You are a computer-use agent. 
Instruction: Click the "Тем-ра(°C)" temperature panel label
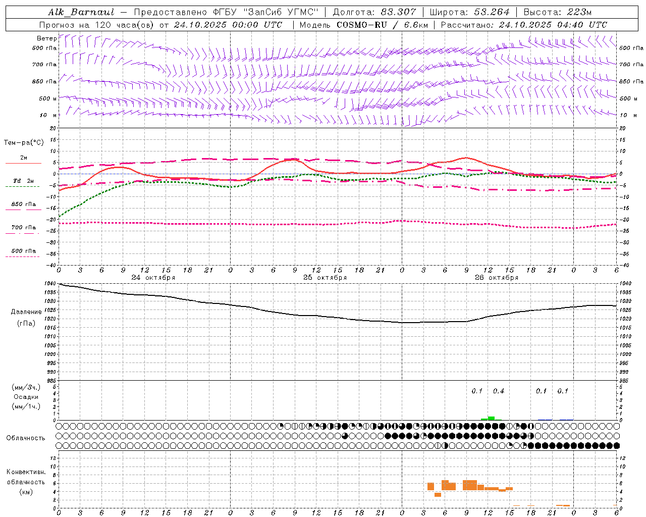(x=24, y=142)
